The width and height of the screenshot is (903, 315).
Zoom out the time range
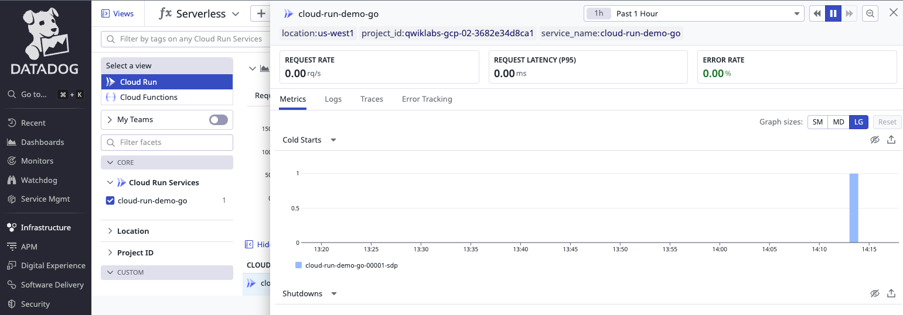tap(870, 13)
